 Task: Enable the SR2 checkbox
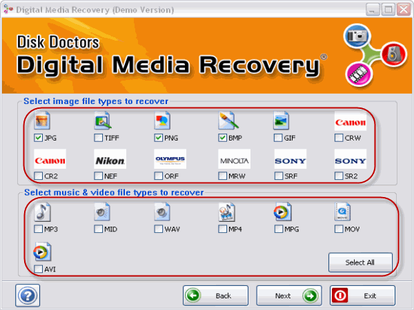tap(339, 176)
